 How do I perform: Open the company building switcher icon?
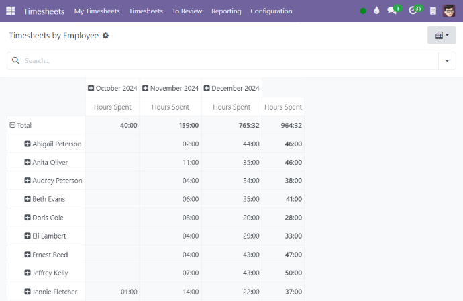[433, 11]
